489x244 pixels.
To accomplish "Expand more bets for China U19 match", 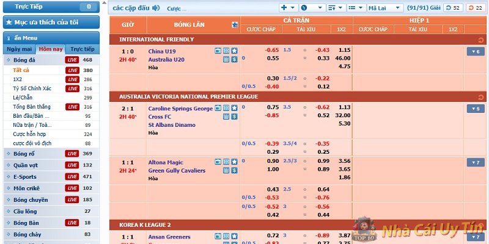I will pos(474,51).
